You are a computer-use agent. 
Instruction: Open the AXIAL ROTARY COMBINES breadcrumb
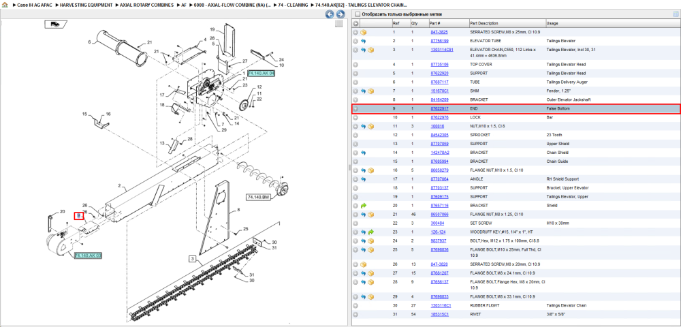147,5
